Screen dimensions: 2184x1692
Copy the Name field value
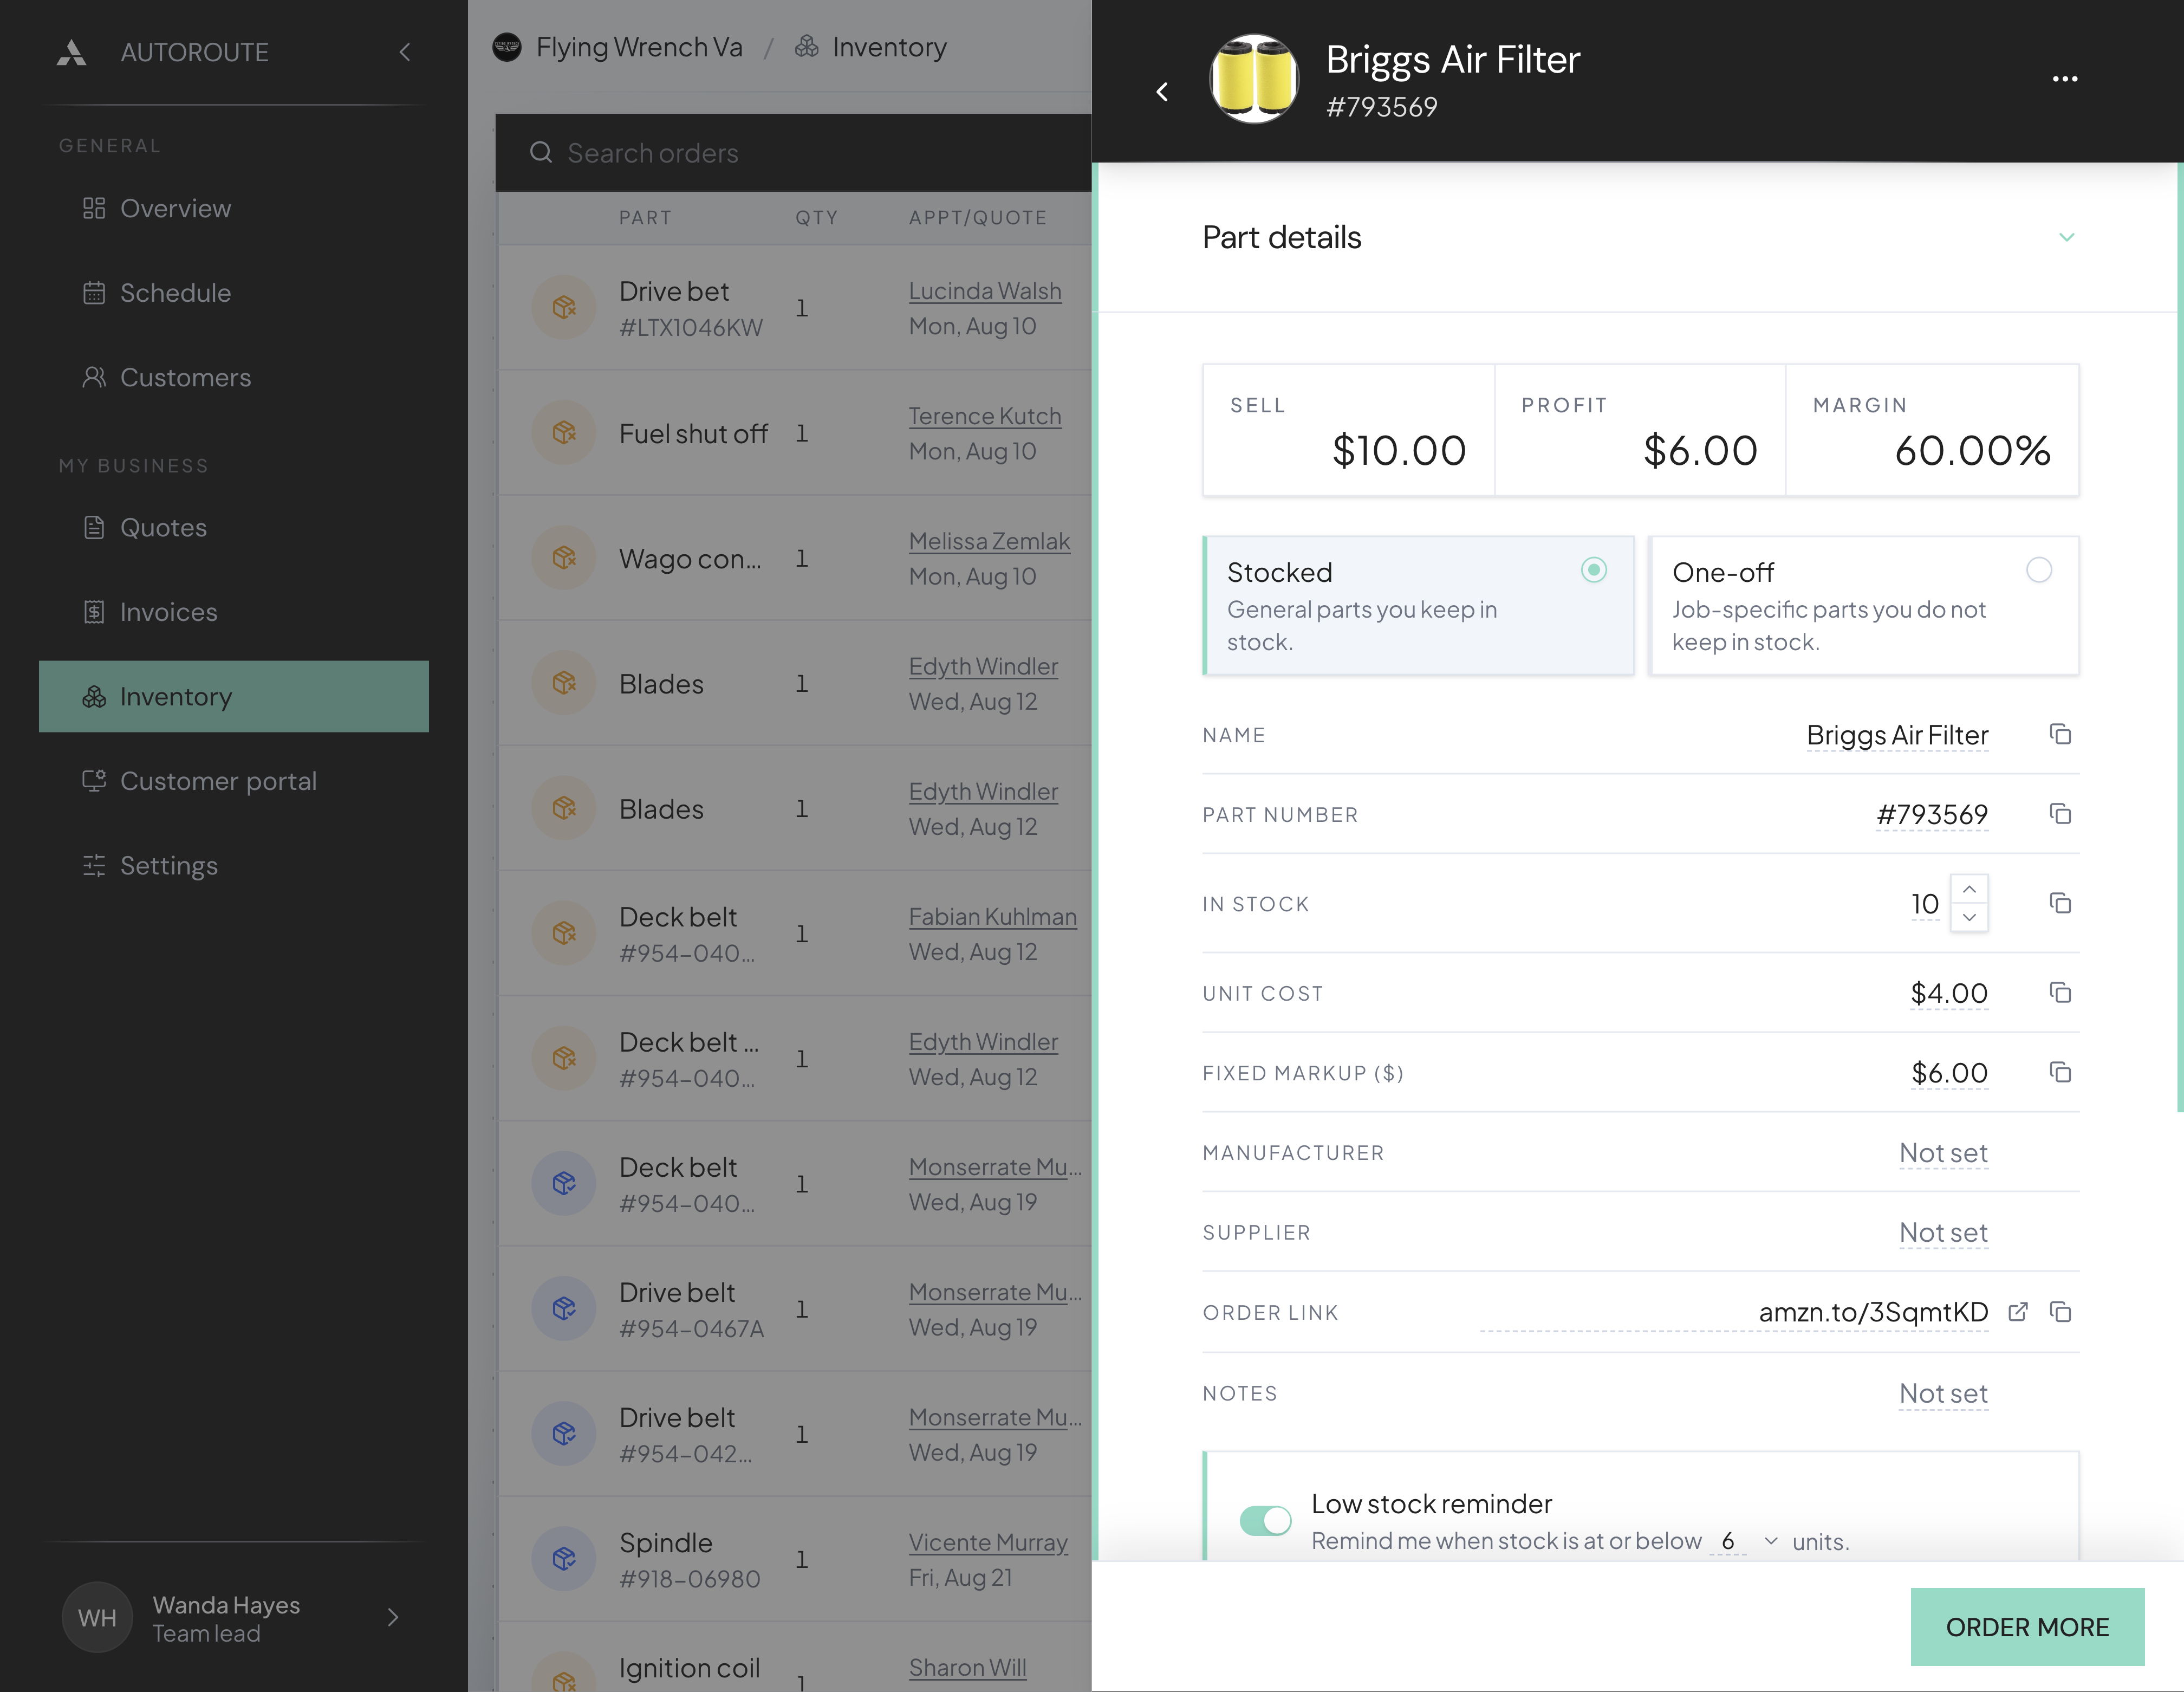2060,734
